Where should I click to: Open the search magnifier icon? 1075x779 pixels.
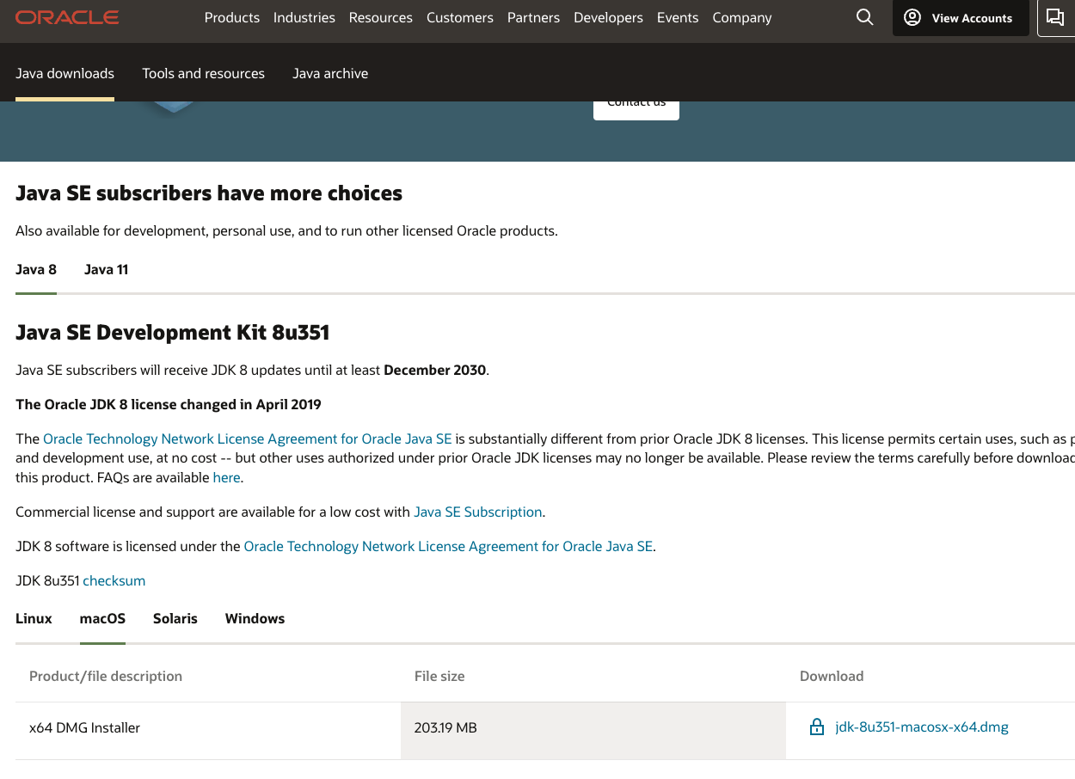[864, 17]
